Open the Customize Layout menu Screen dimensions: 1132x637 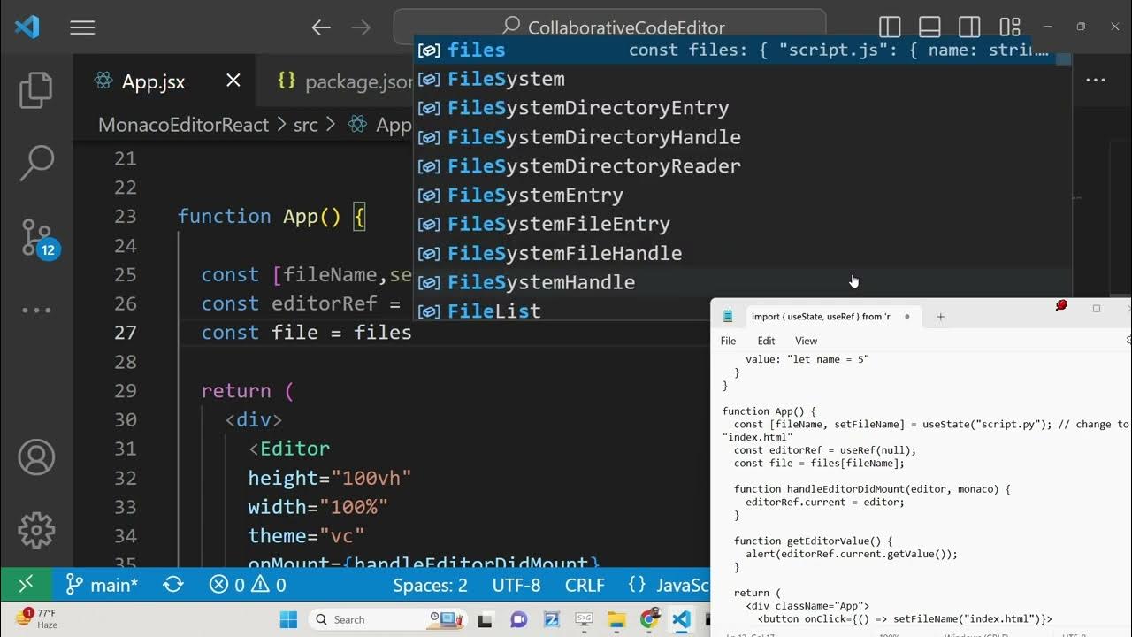pos(1009,27)
